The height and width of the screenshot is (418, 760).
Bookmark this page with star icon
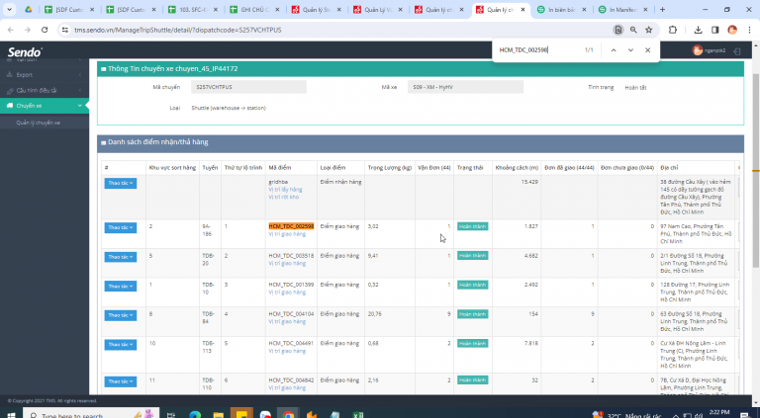648,30
